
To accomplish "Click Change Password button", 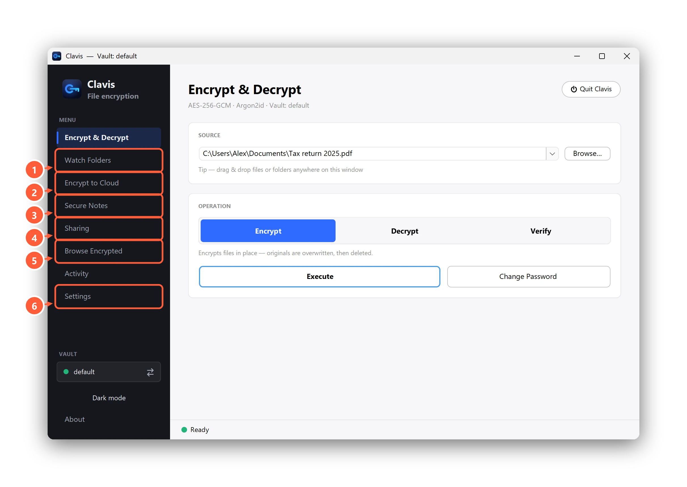I will (529, 276).
